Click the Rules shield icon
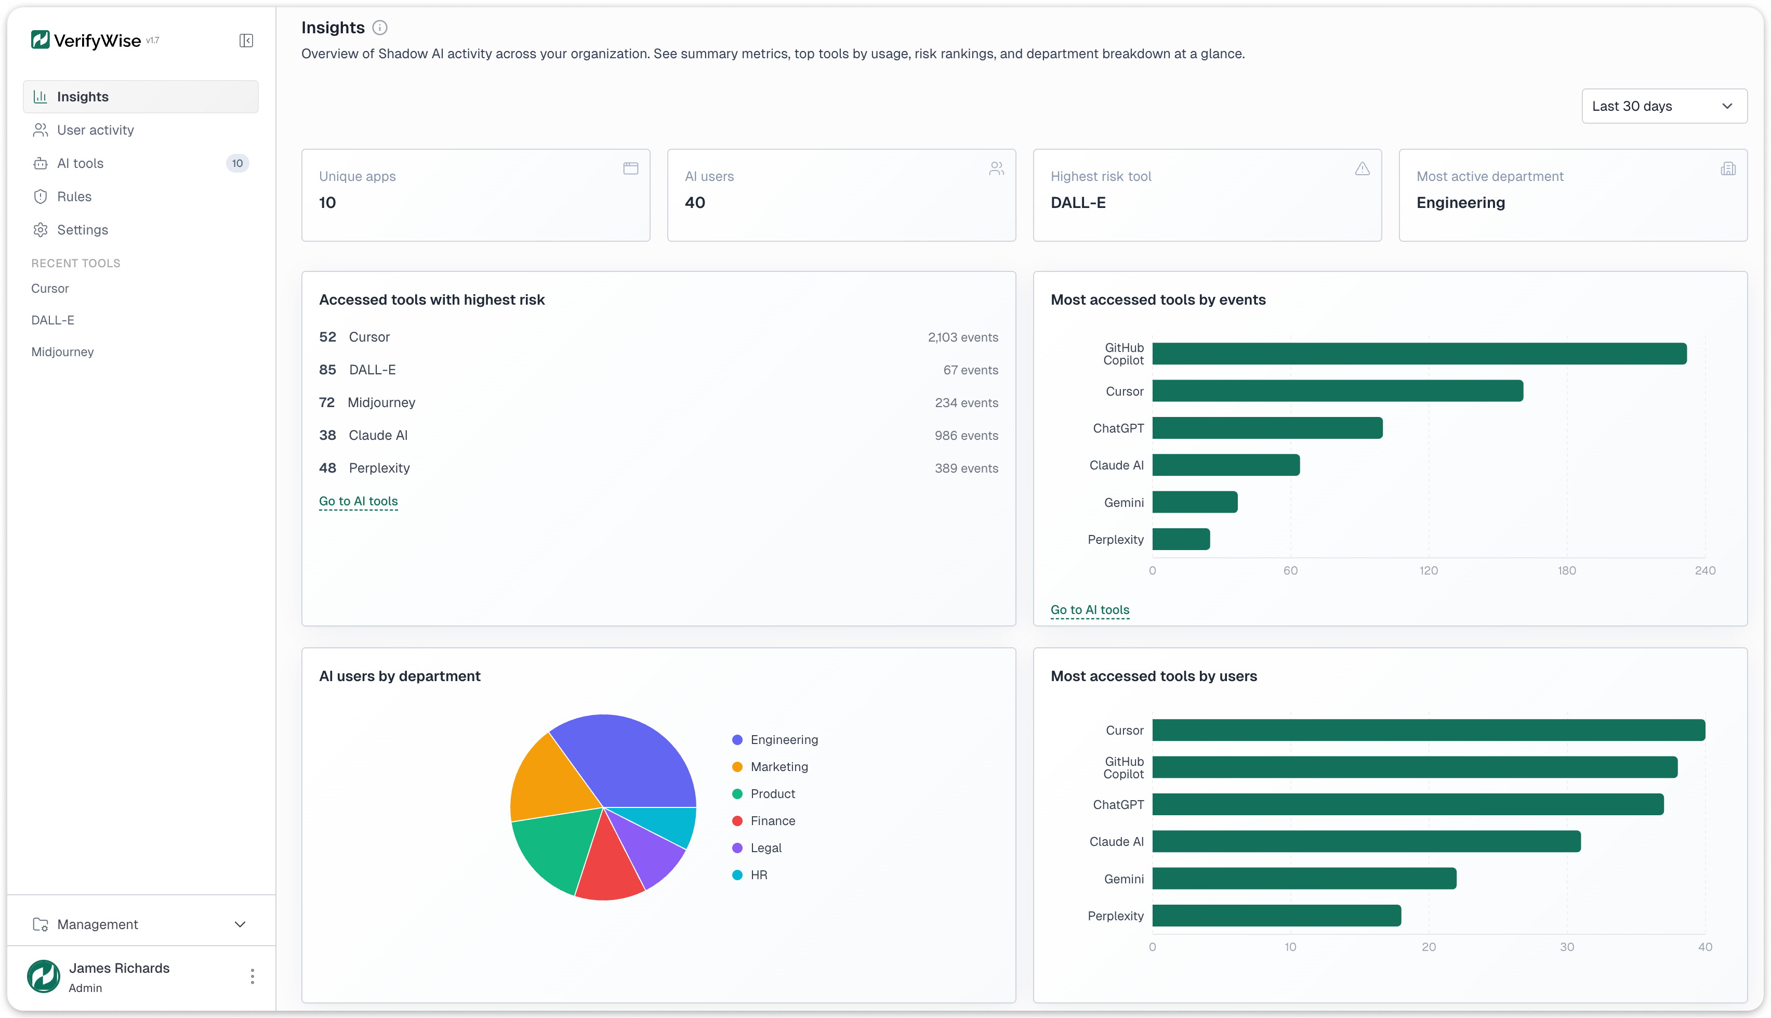This screenshot has height=1018, width=1771. [41, 197]
